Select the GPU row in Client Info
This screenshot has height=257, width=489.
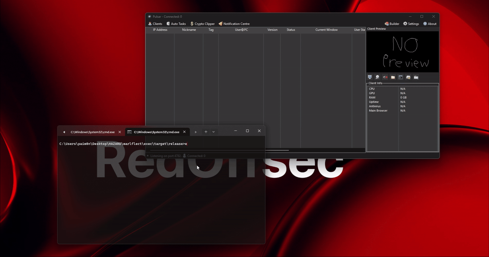403,93
